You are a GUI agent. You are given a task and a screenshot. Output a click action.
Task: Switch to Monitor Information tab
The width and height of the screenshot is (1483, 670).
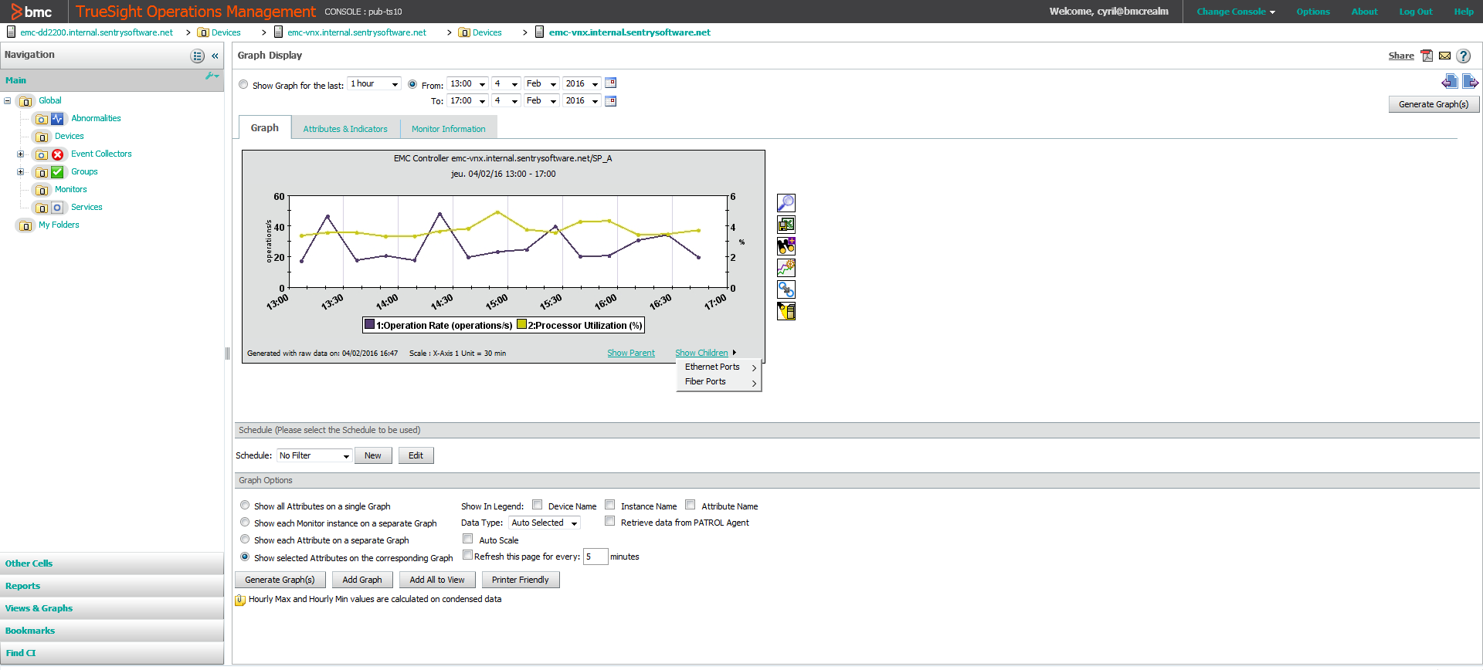coord(448,129)
